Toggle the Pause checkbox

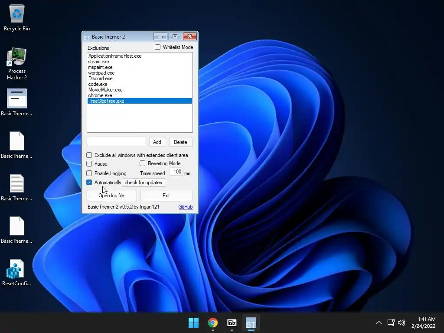click(x=89, y=163)
